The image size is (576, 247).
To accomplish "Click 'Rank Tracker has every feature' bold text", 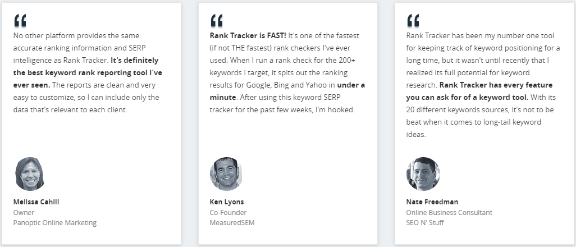I will (496, 85).
